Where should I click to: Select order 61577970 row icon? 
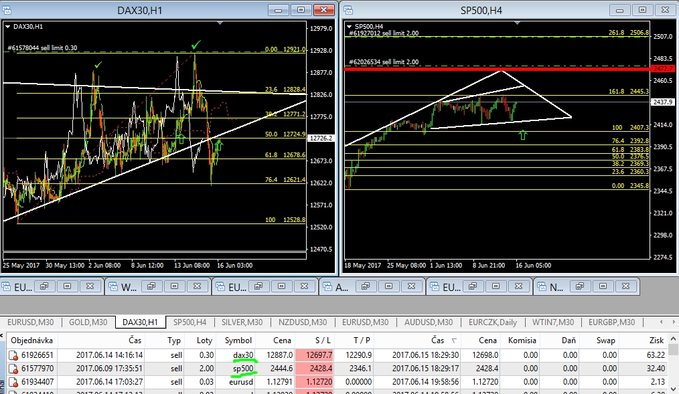coord(13,369)
